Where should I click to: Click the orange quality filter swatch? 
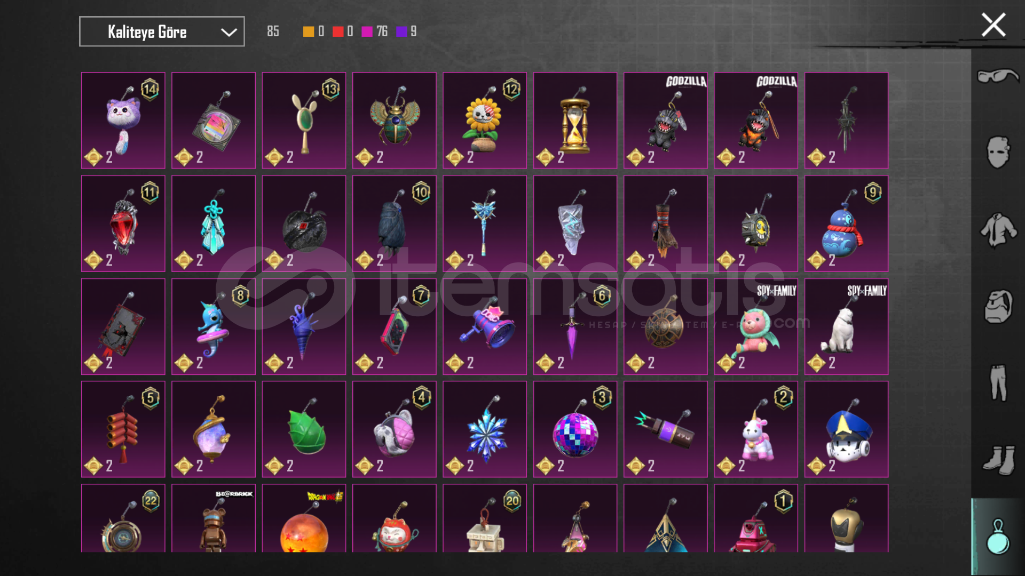[x=309, y=31]
